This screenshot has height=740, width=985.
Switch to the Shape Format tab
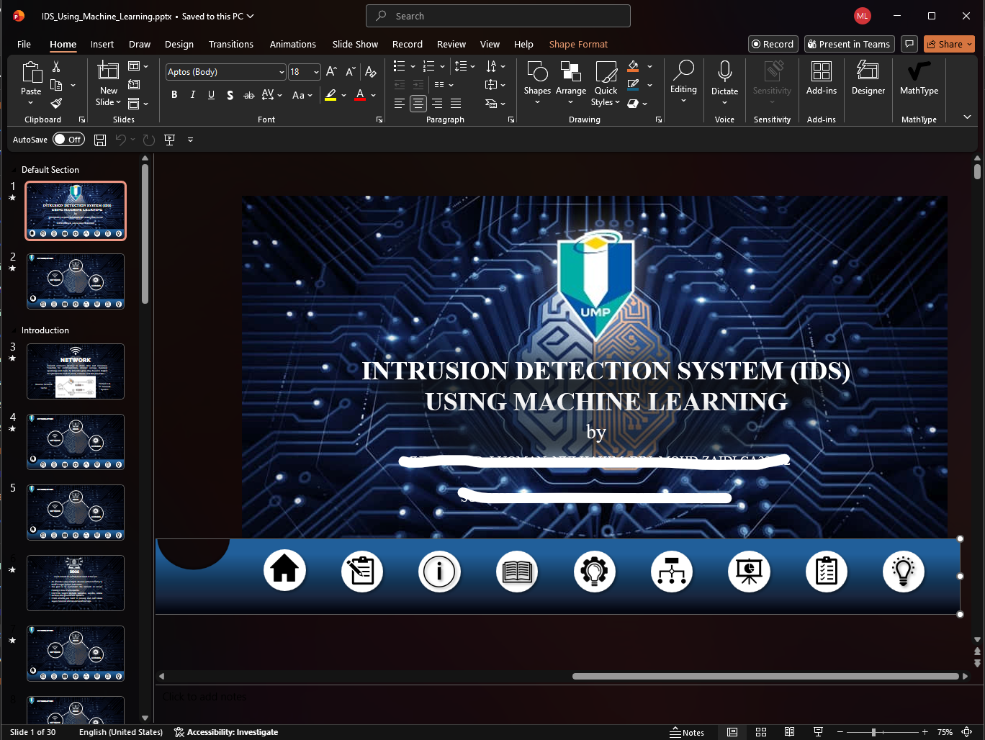[x=578, y=45]
